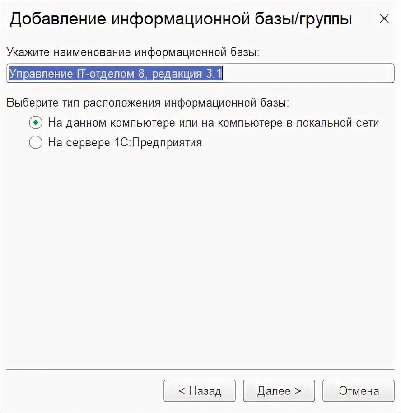Image resolution: width=401 pixels, height=413 pixels.
Task: Click the infobase name input field
Action: (200, 73)
